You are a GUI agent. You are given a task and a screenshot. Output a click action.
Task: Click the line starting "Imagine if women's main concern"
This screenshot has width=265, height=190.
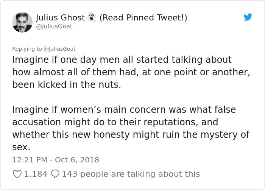124,110
